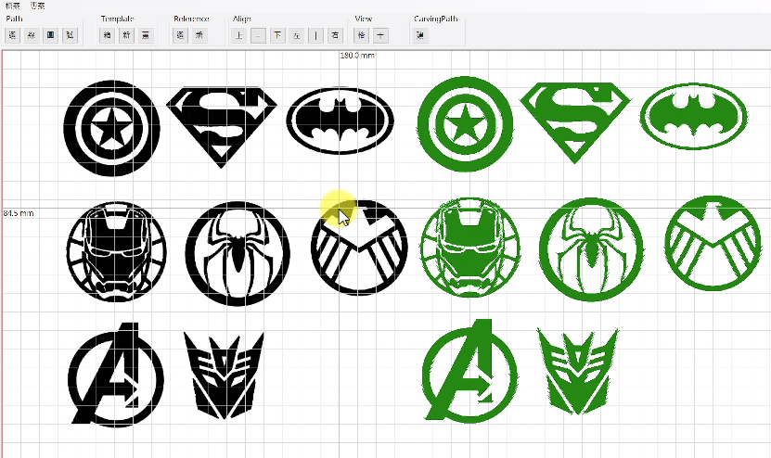Image resolution: width=771 pixels, height=458 pixels.
Task: Select the green Batman oval logo
Action: (694, 117)
